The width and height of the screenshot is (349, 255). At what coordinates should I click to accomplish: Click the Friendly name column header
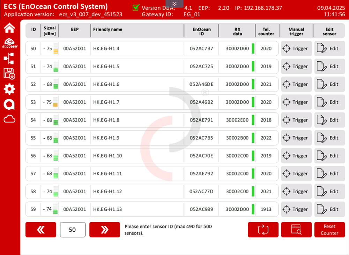107,30
